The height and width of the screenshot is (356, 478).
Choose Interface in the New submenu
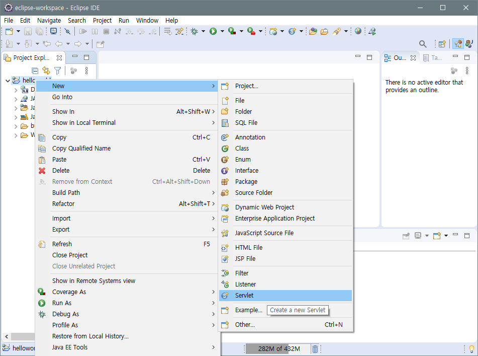coord(285,170)
